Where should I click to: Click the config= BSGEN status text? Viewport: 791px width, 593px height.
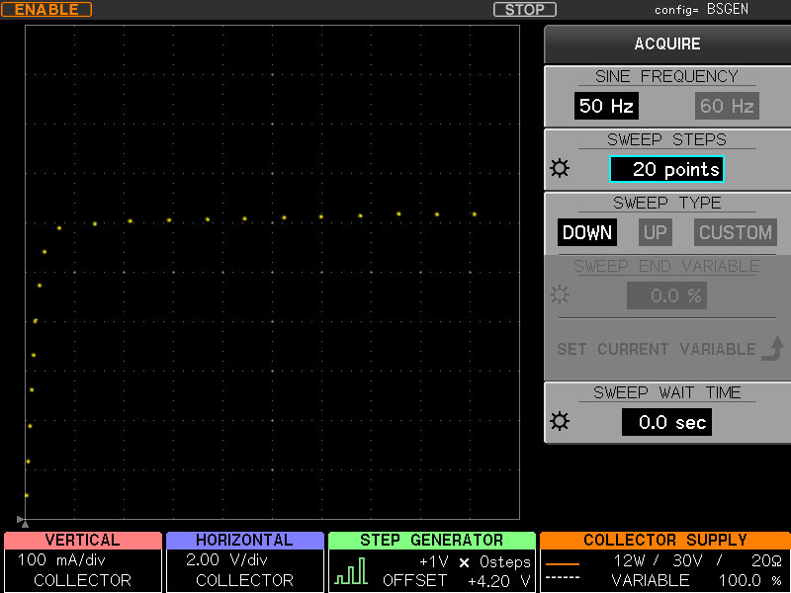701,10
